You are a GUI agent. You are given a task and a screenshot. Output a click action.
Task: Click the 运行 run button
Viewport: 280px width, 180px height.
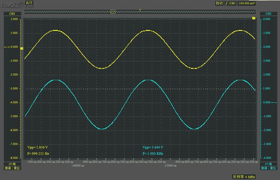tap(29, 3)
